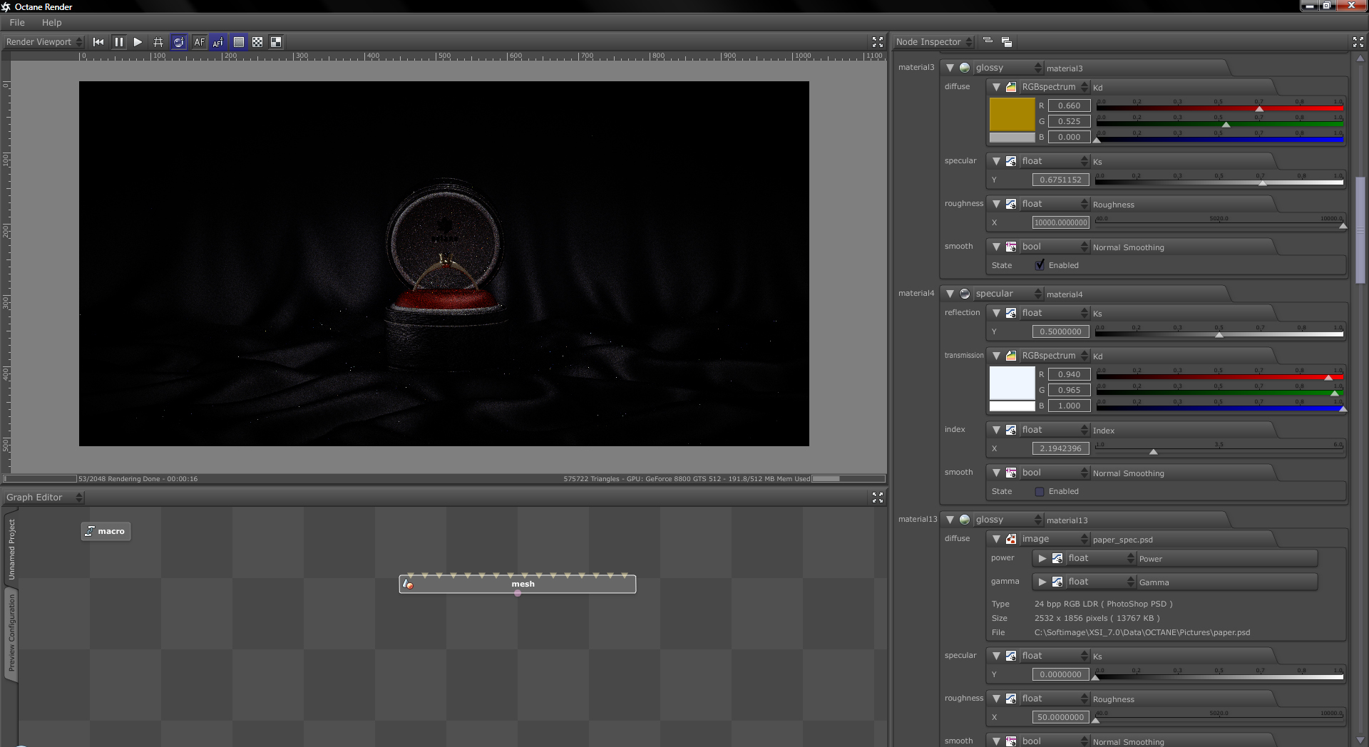This screenshot has width=1369, height=747.
Task: Click the stacked windows icon in Node Inspector
Action: [x=1007, y=42]
